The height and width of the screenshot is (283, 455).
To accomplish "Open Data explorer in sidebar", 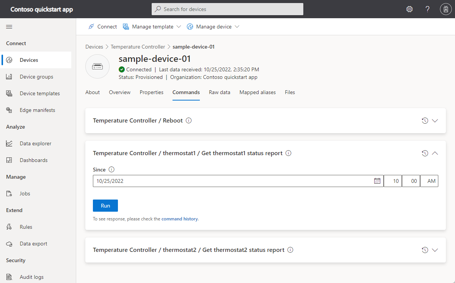I will click(x=36, y=143).
